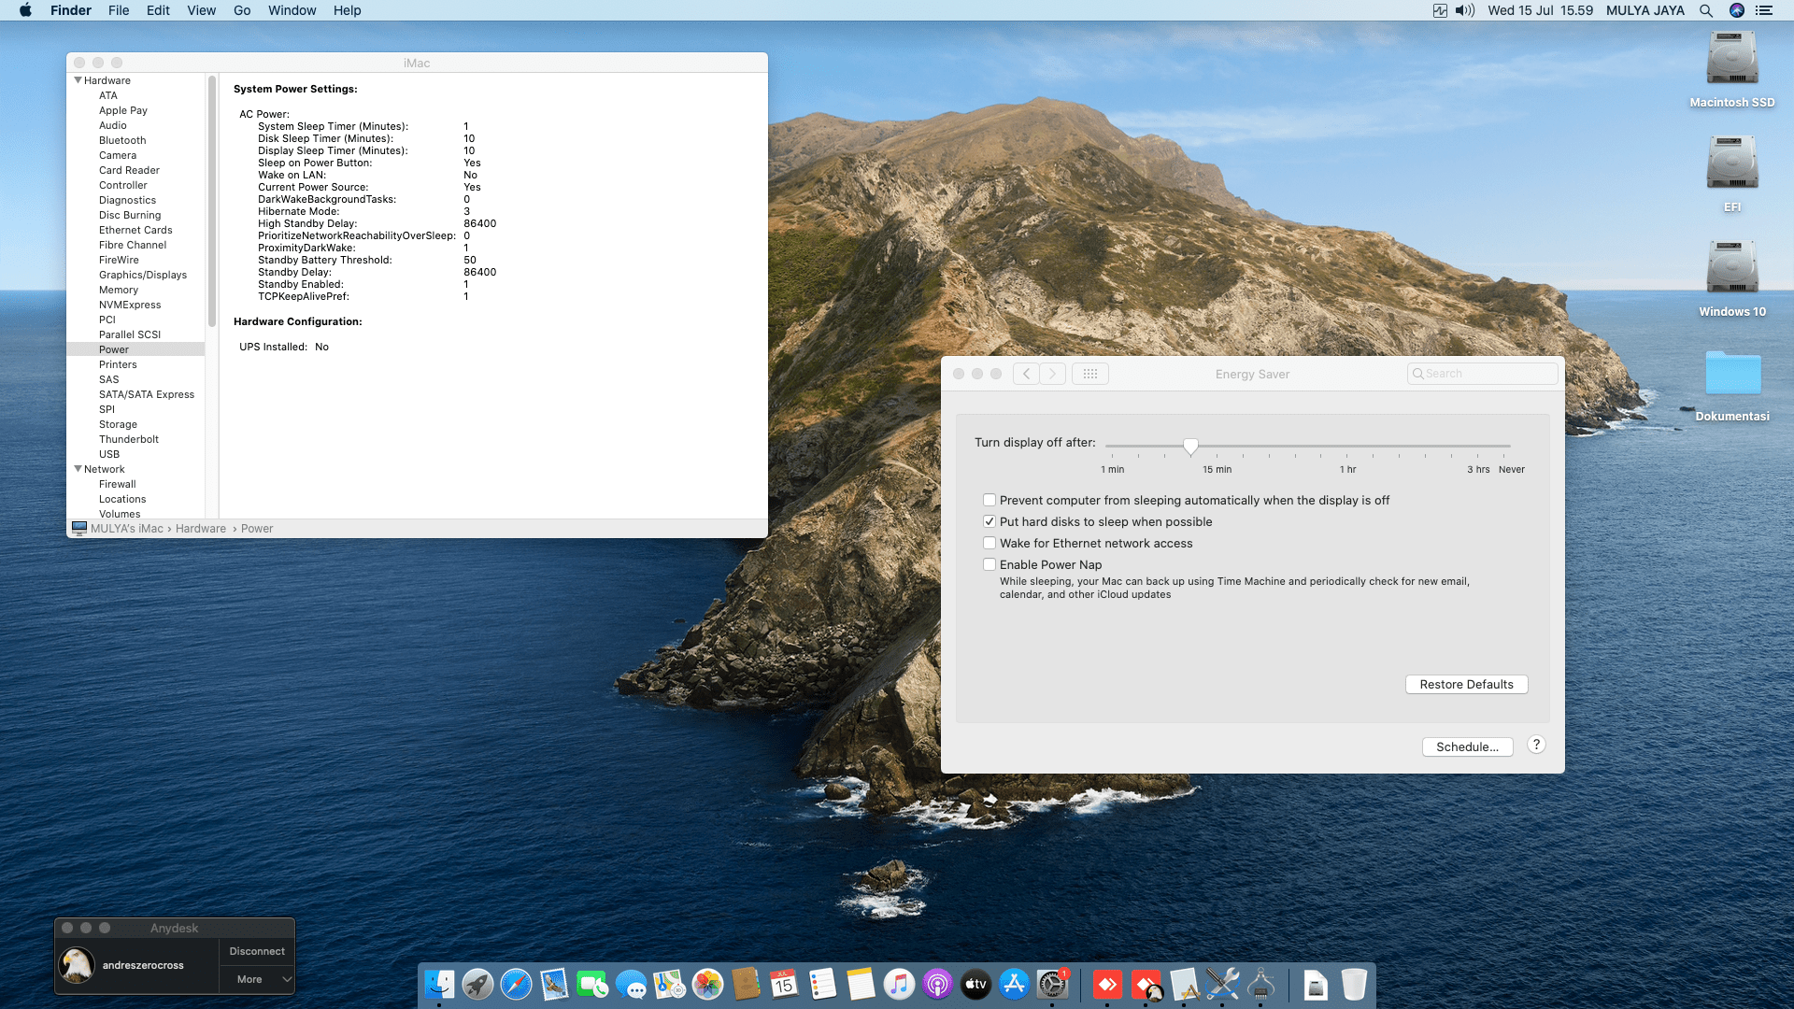Open Mail app in the dock

click(554, 984)
